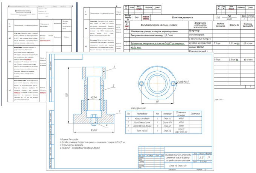Click the bolt head in the section view

click(x=94, y=116)
